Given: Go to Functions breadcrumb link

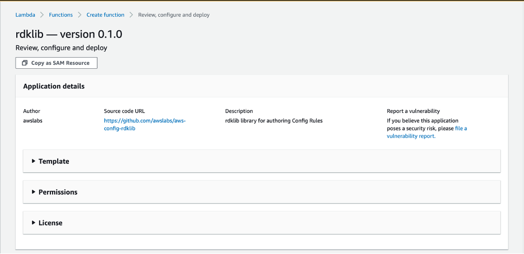Looking at the screenshot, I should (60, 15).
